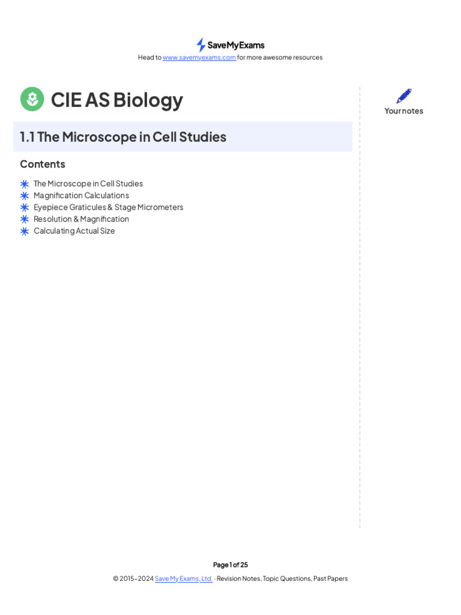Select Calculating Actual Size contents entry

(x=74, y=231)
